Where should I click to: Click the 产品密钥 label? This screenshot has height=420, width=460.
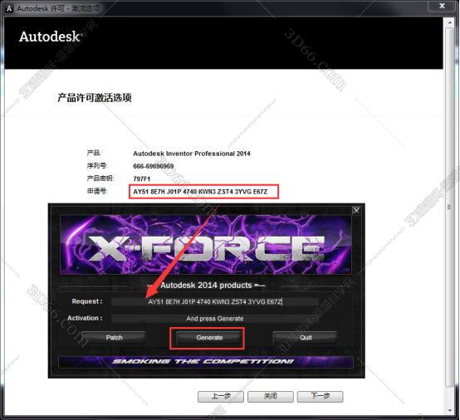click(x=100, y=178)
